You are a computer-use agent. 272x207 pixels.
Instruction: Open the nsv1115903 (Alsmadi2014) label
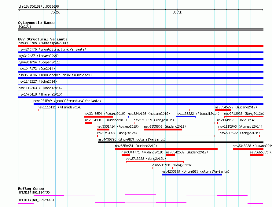click(x=240, y=126)
